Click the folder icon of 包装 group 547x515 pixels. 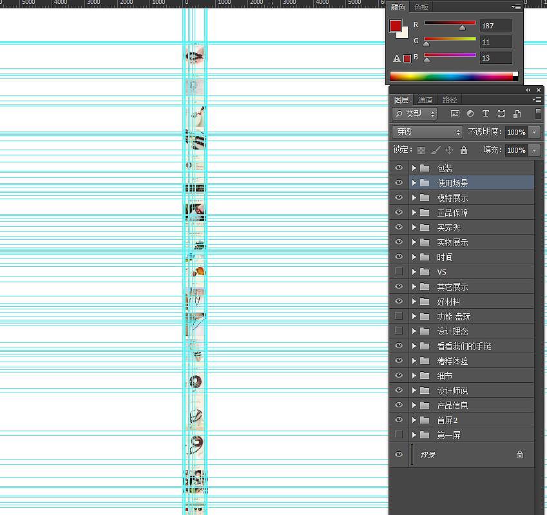(x=425, y=168)
